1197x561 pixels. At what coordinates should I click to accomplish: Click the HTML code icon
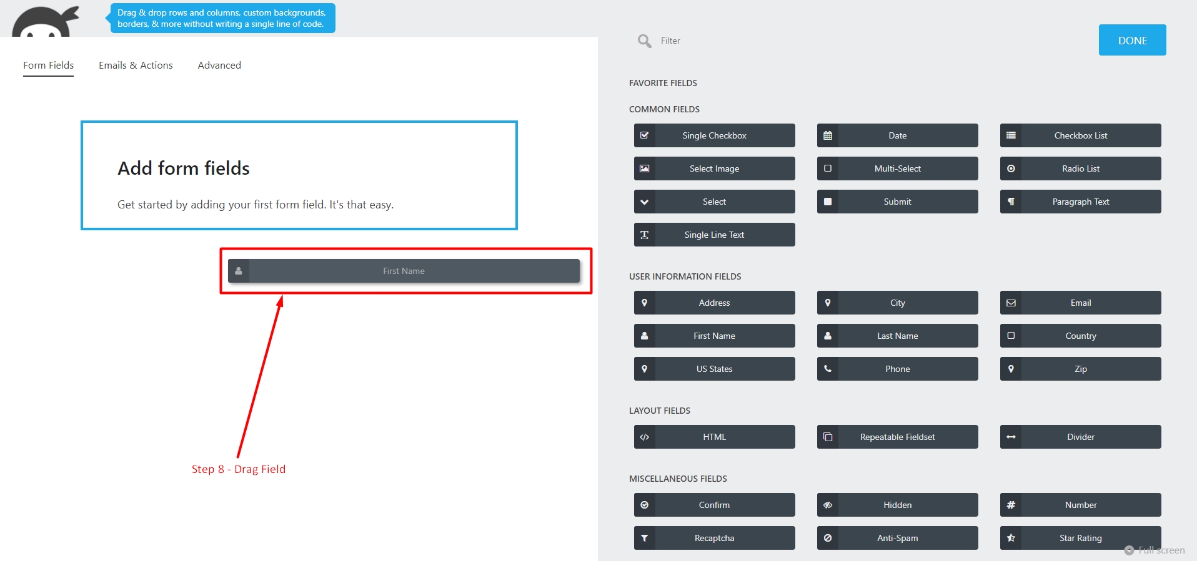tap(644, 437)
